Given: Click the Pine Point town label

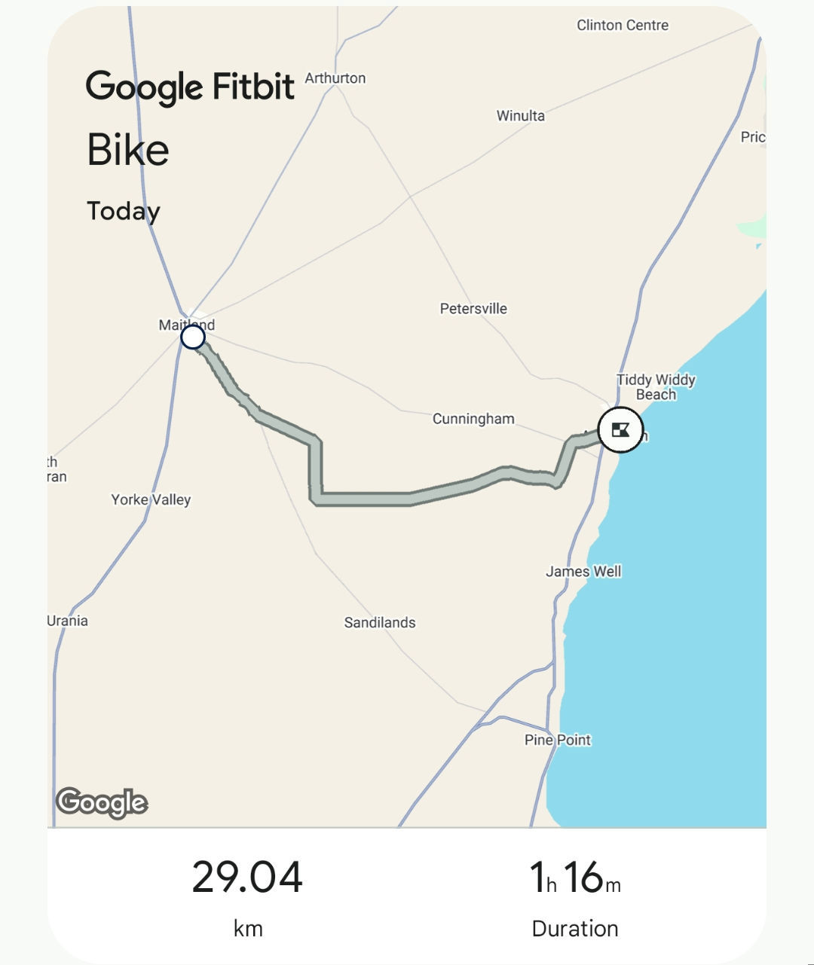Looking at the screenshot, I should pos(558,740).
